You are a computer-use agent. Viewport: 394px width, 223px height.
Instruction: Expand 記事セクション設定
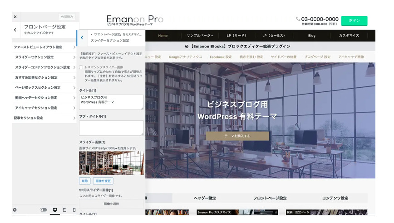pos(44,118)
